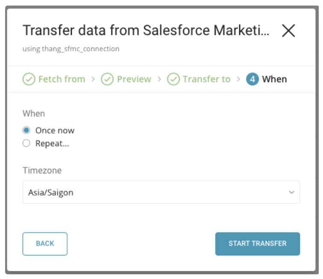Go to the Preview step
323x279 pixels.
coord(134,79)
